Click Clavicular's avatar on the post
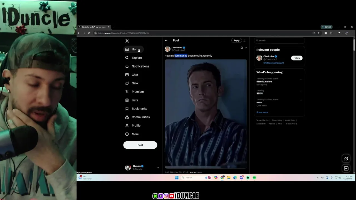The image size is (356, 200). pos(167,49)
